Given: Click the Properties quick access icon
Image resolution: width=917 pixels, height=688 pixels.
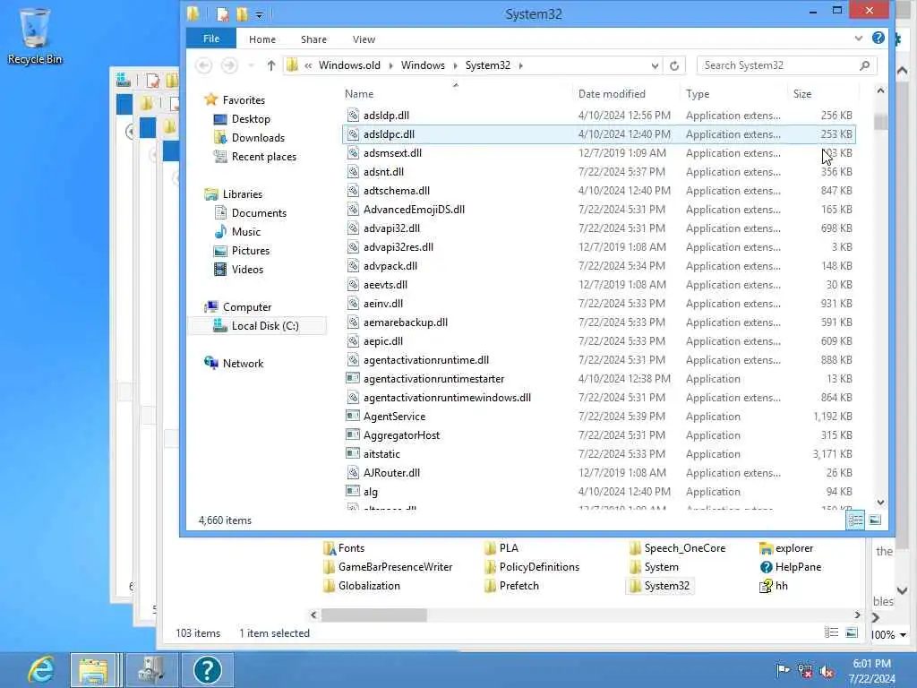Looking at the screenshot, I should point(222,14).
